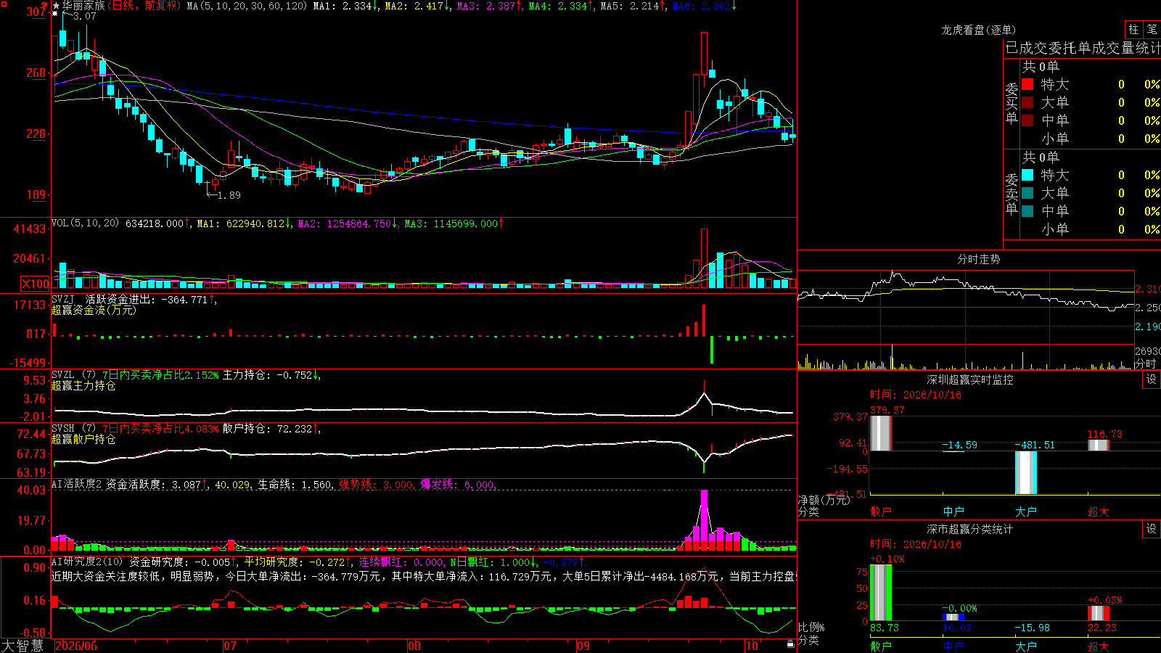Open 设 settings for 深市超赢分类统计
1161x653 pixels.
pos(1152,529)
